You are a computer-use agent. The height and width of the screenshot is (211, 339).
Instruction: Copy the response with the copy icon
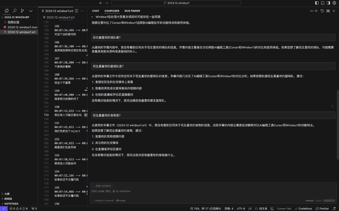[x=332, y=106]
